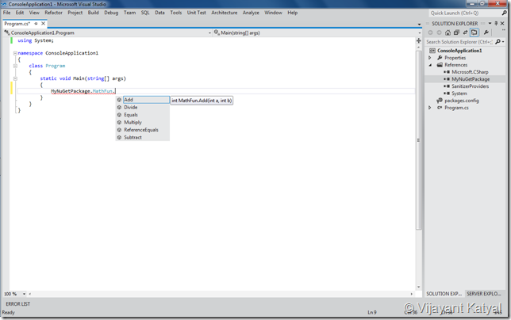Open the Main(string[] args) member dropdown
511x320 pixels.
[x=420, y=32]
